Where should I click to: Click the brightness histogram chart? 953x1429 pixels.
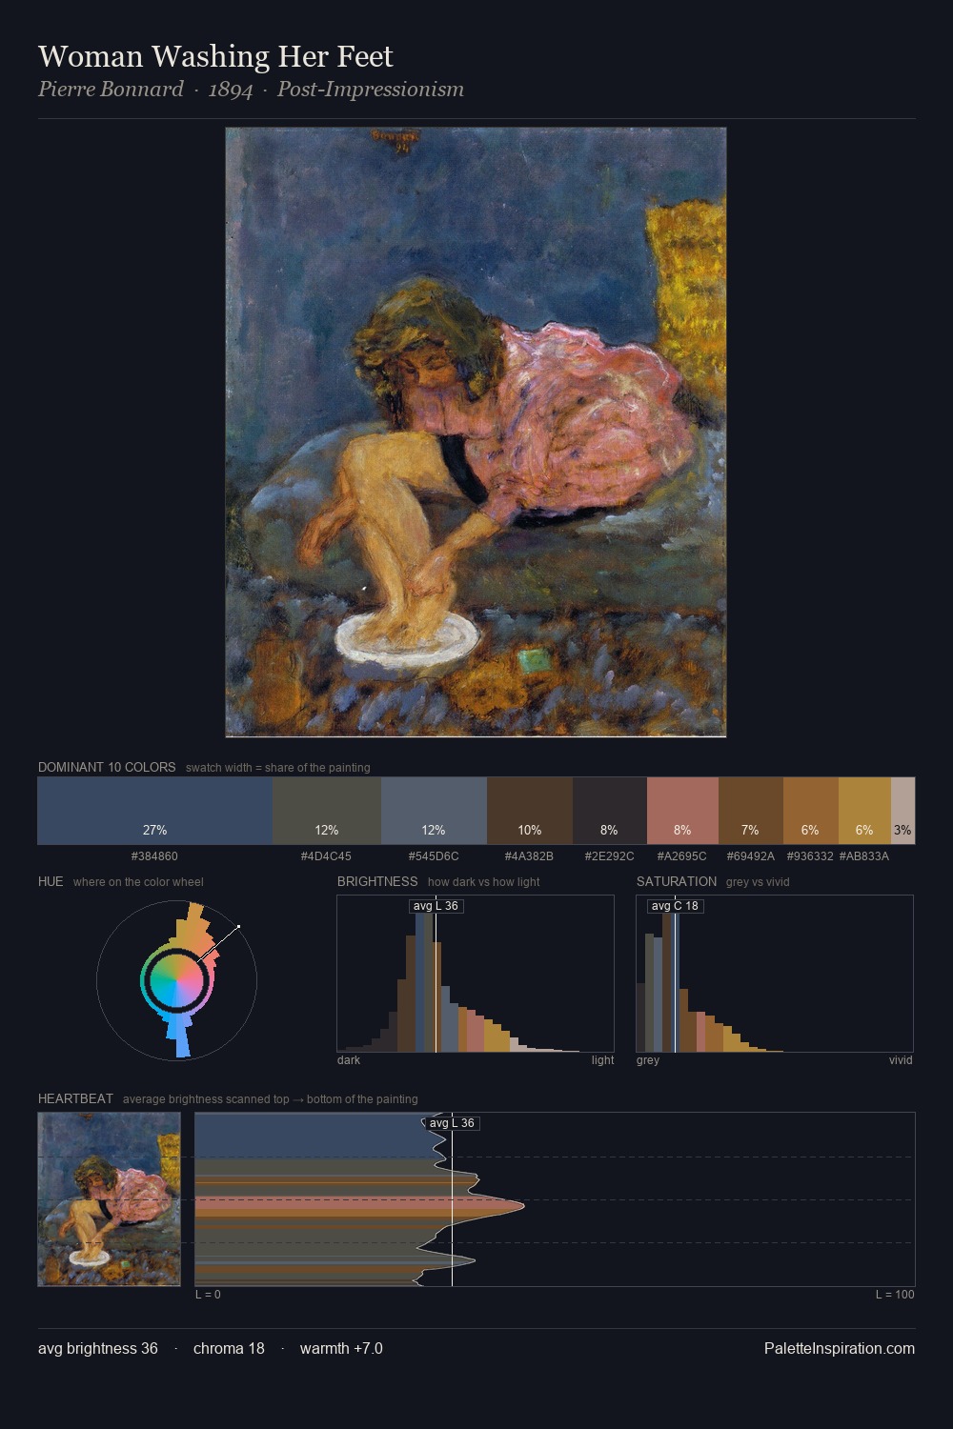(476, 974)
